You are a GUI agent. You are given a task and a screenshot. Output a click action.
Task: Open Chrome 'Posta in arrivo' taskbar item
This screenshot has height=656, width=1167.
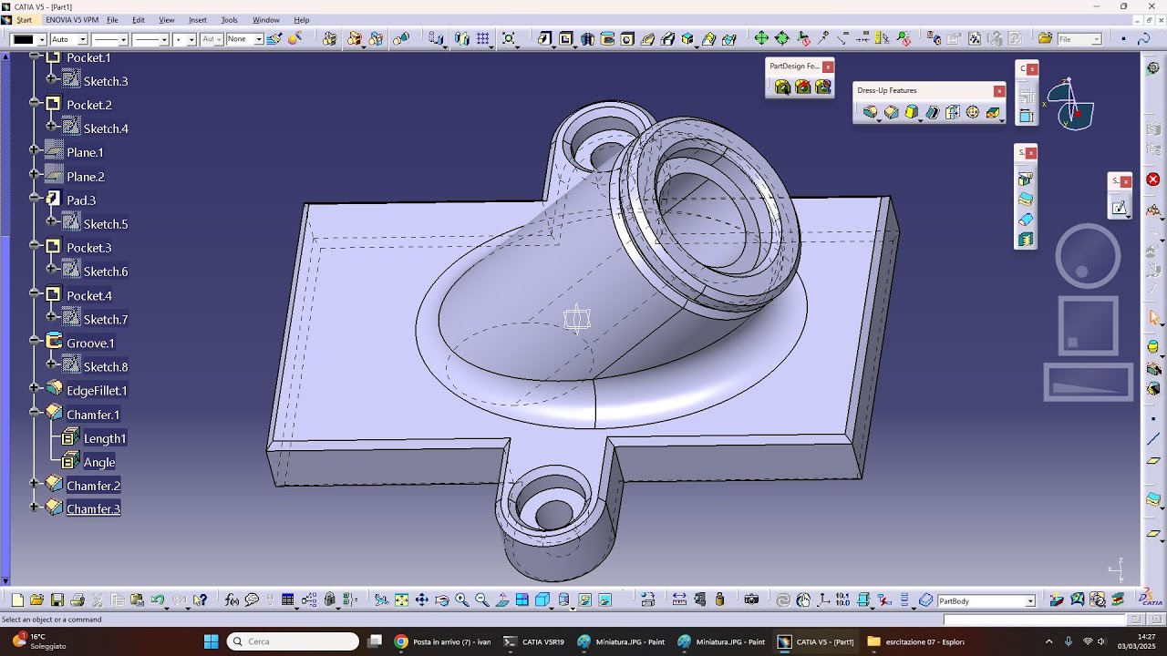click(443, 641)
